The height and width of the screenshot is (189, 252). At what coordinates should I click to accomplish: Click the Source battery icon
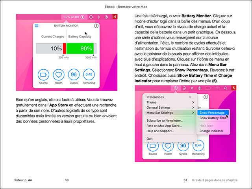click(43, 74)
